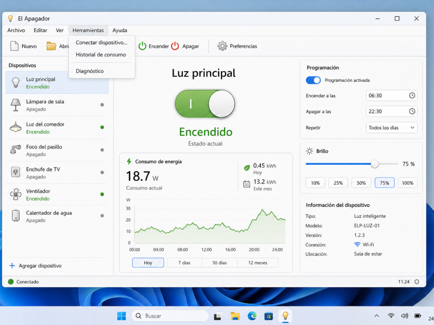Set brightness with the 10% preset
The width and height of the screenshot is (434, 325).
pos(315,183)
